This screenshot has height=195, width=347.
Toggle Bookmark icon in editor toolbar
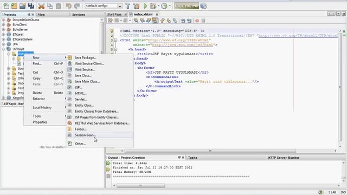175,21
